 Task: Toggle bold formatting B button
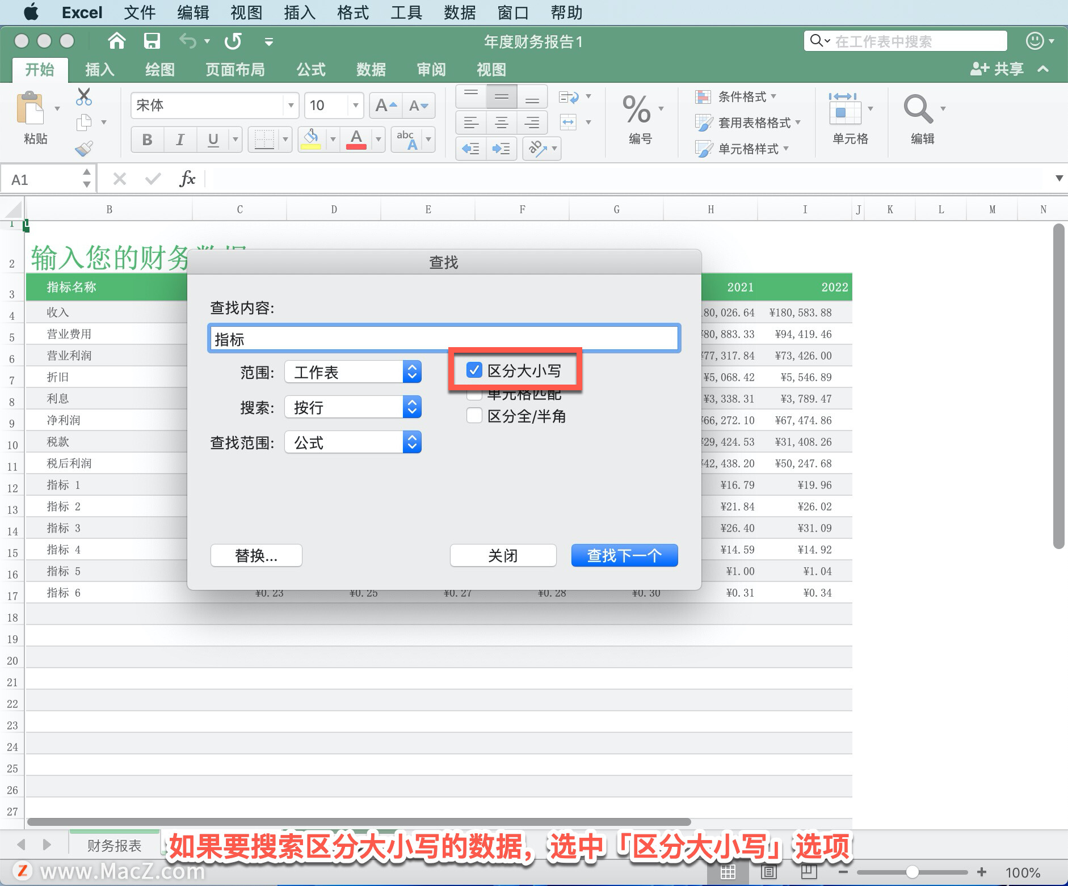148,140
